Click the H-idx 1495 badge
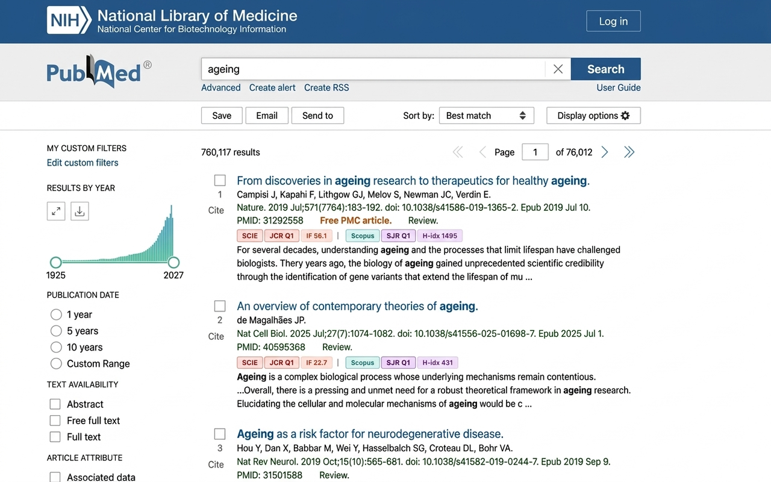 coord(440,236)
